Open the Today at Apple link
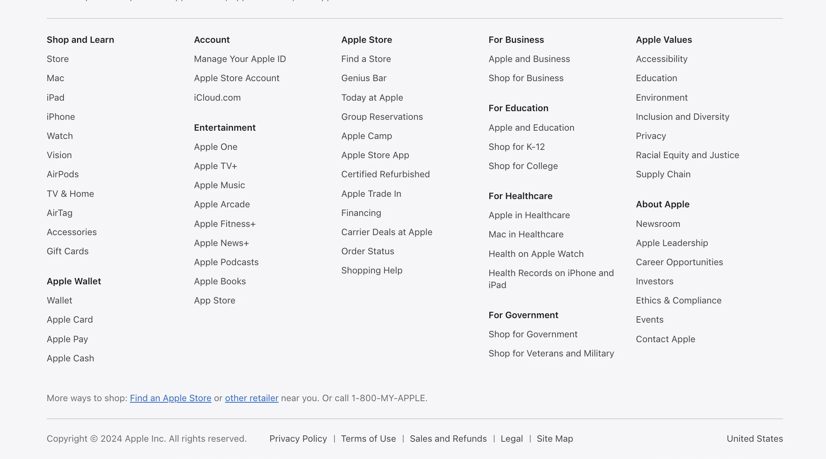This screenshot has height=459, width=826. pyautogui.click(x=372, y=98)
